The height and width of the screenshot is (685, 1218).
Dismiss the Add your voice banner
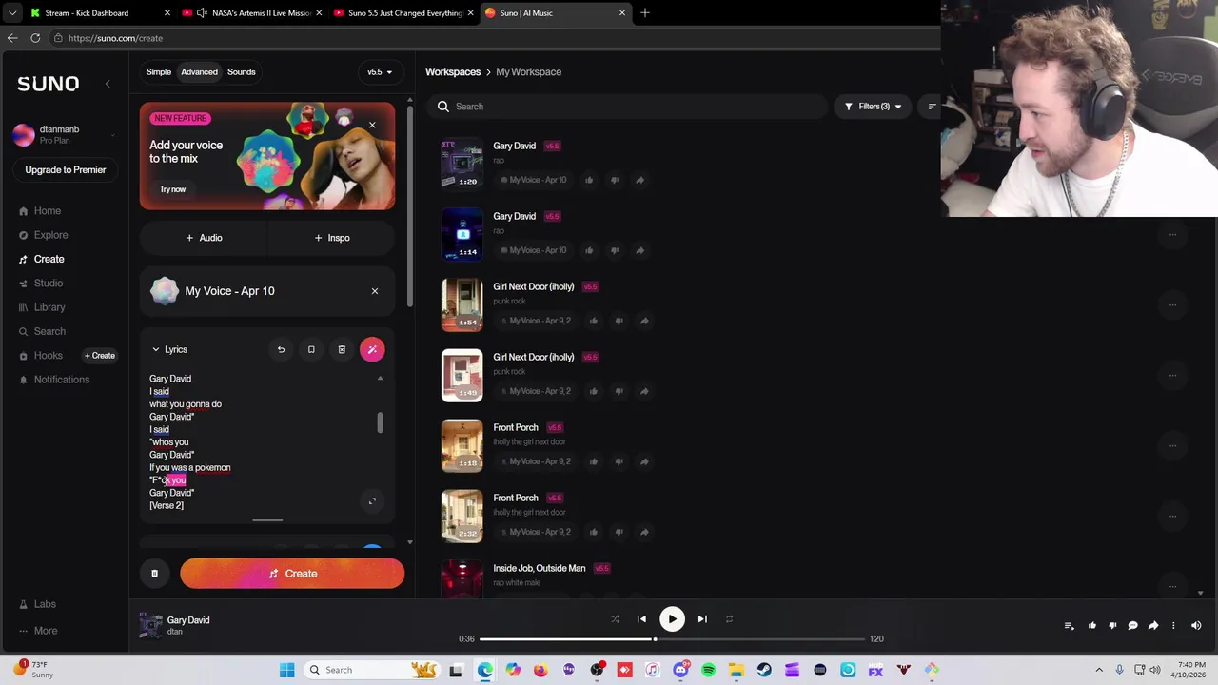click(372, 126)
